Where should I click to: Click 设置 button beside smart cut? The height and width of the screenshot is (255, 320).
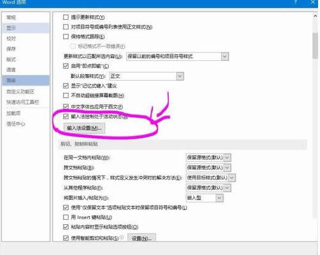click(141, 238)
